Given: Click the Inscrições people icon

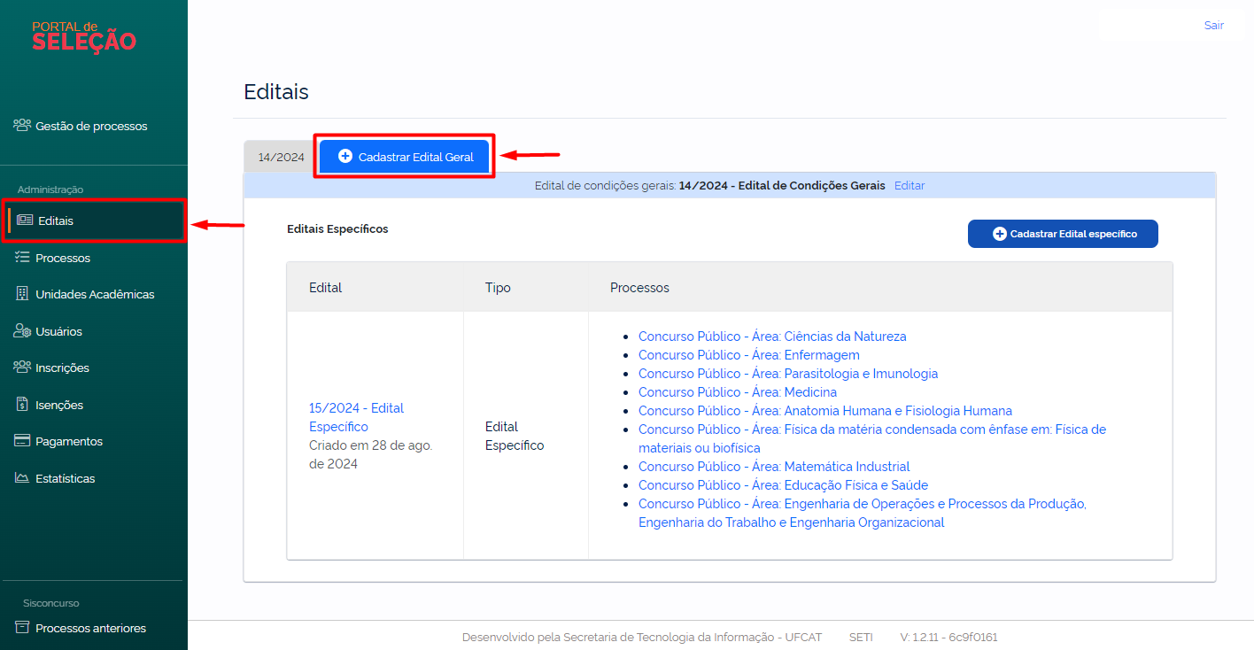Looking at the screenshot, I should pyautogui.click(x=22, y=367).
